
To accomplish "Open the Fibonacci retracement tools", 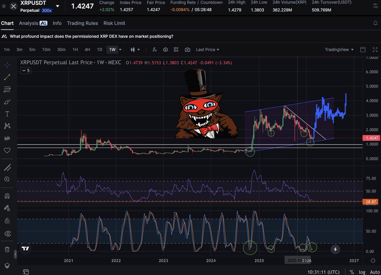I will [x=7, y=89].
